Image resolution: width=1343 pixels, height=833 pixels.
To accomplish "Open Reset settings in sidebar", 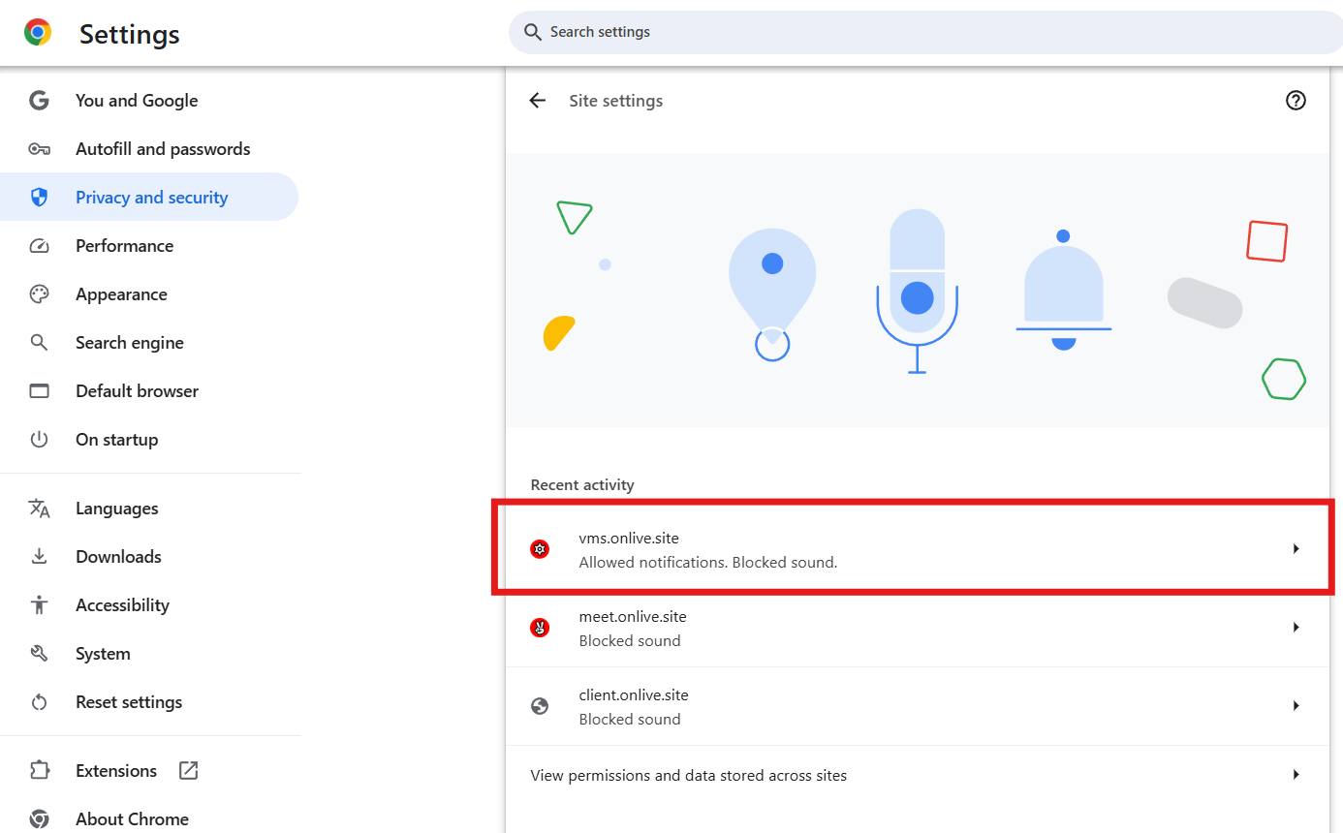I will coord(129,702).
